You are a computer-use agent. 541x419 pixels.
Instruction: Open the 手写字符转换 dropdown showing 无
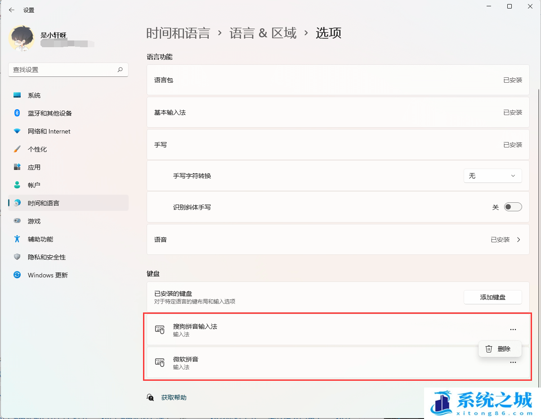[492, 175]
